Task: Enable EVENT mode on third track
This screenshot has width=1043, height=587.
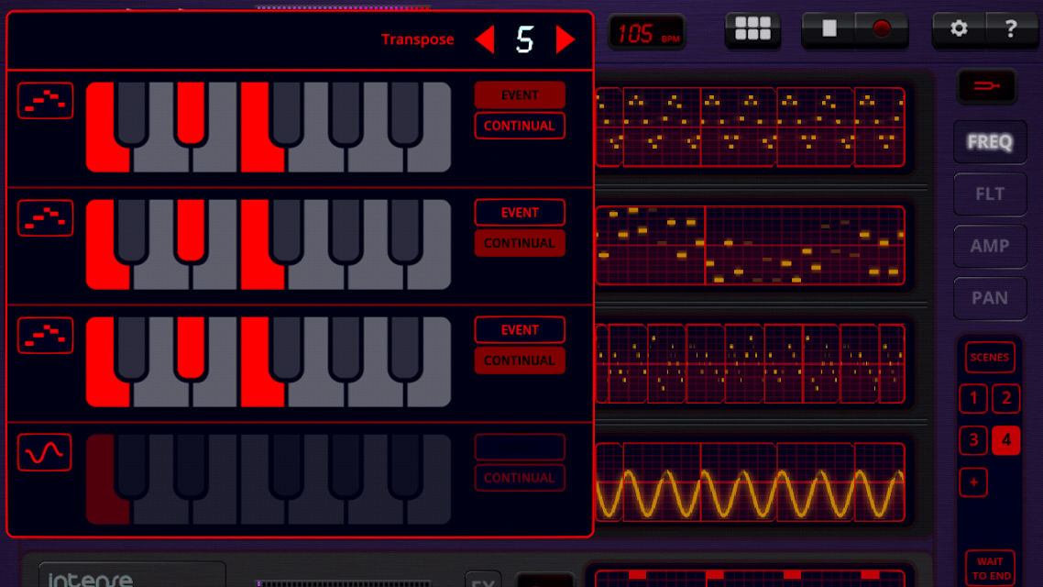Action: point(520,330)
